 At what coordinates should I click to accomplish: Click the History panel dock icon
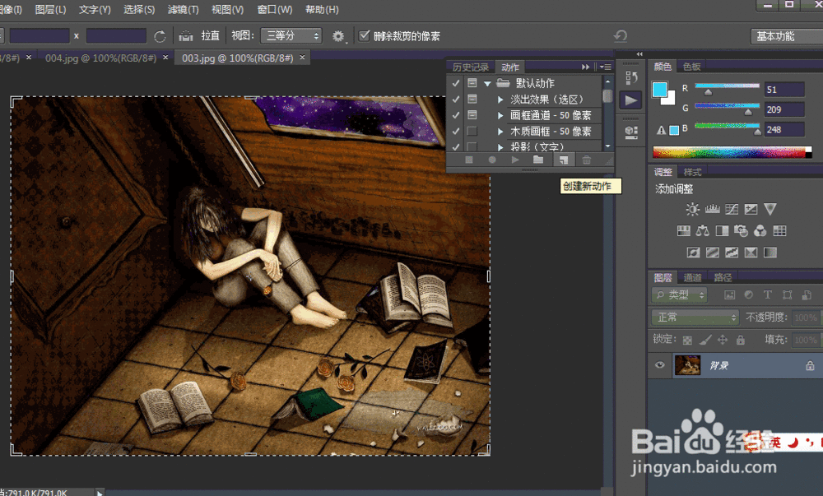(631, 77)
